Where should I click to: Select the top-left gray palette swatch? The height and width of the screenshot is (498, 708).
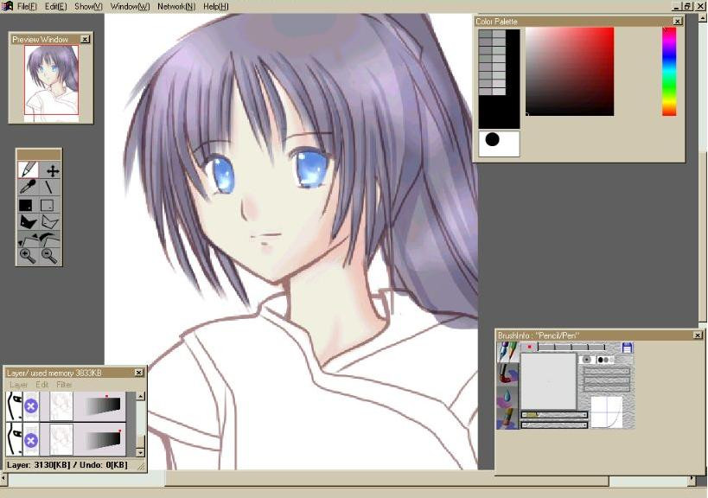pos(485,34)
